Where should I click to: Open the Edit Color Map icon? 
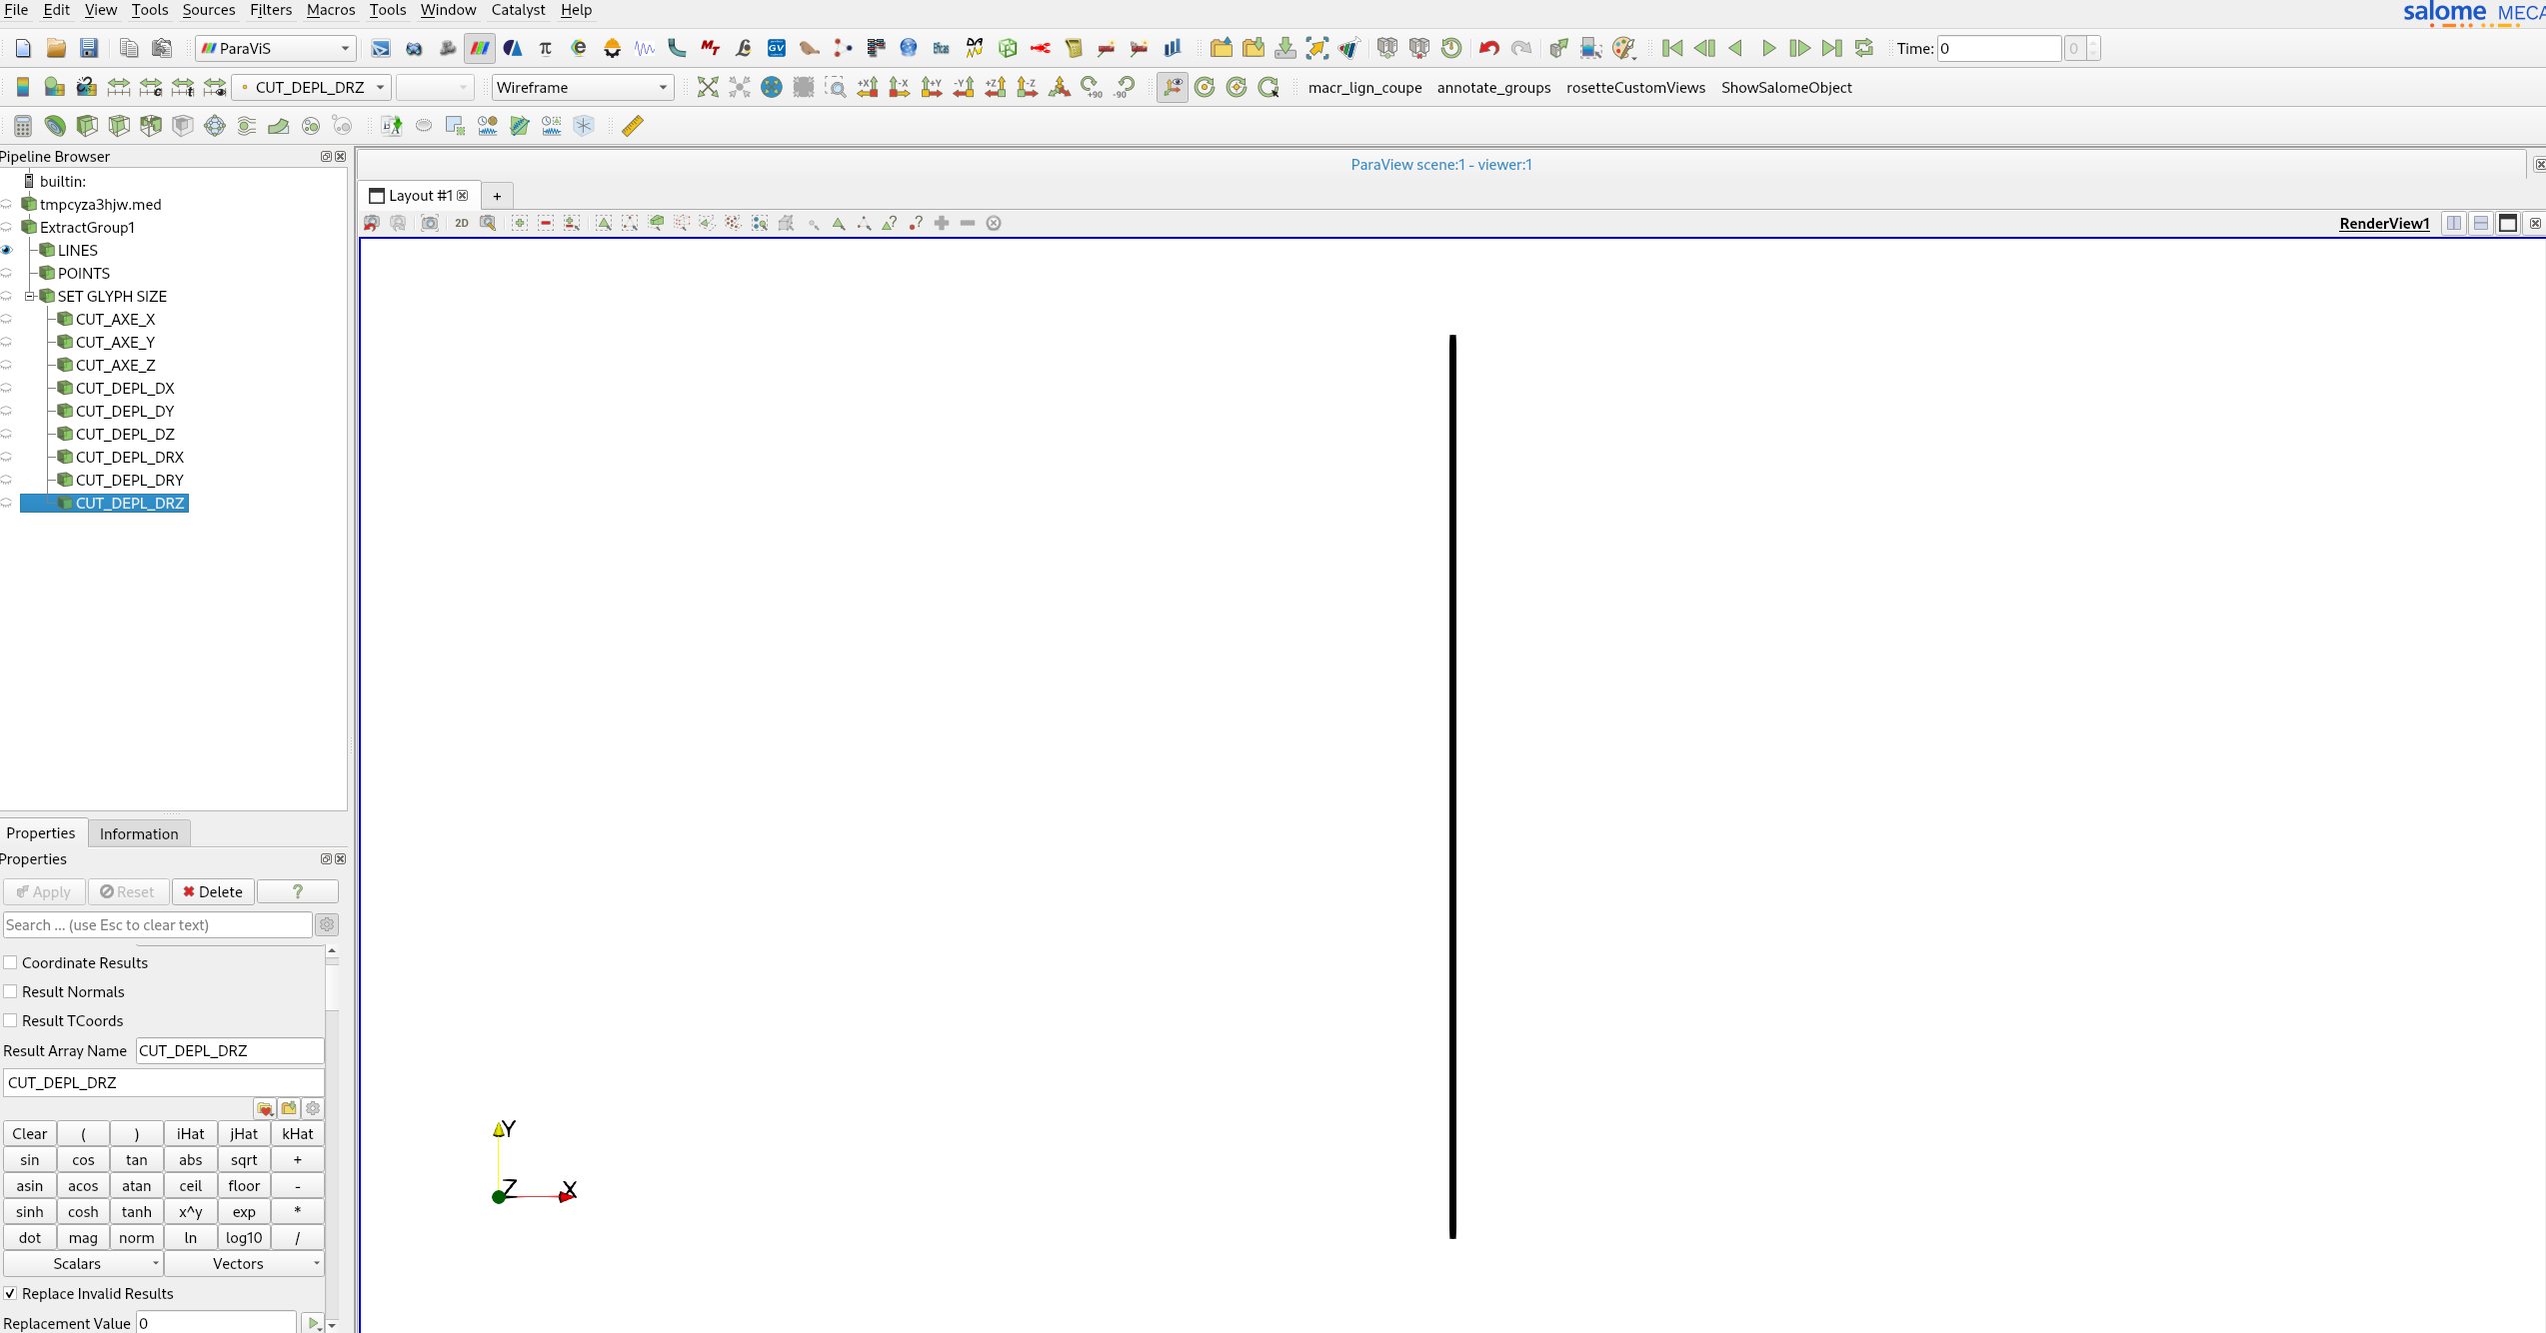[55, 88]
